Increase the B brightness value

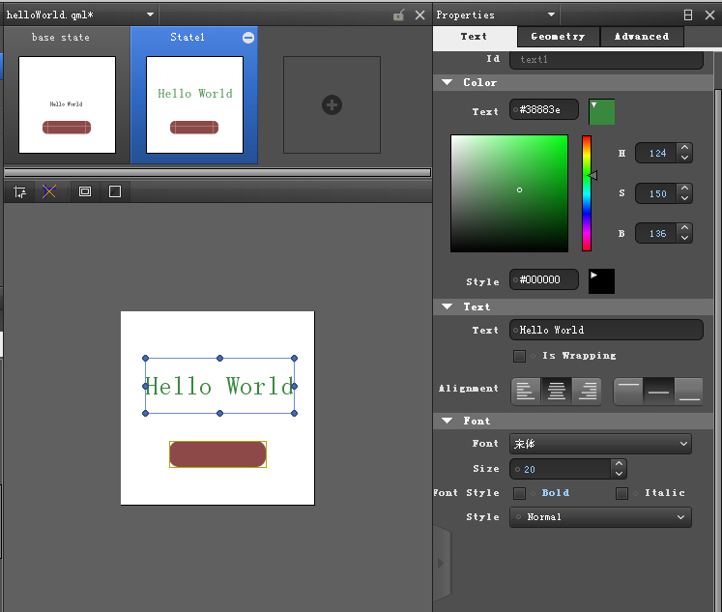684,228
